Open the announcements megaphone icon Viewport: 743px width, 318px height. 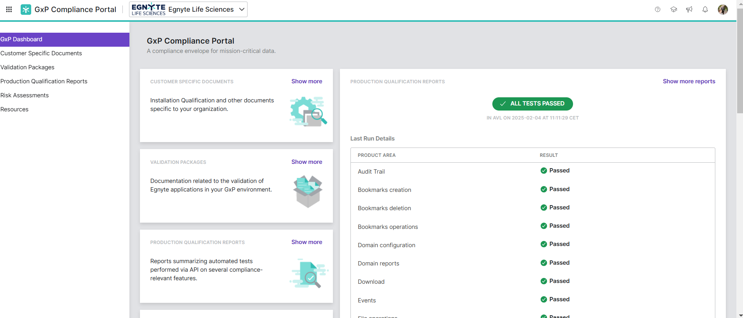[689, 9]
